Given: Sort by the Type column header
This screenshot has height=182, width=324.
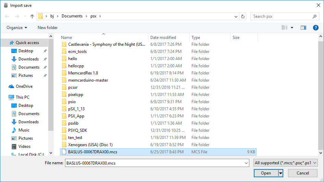Looking at the screenshot, I should coord(196,38).
